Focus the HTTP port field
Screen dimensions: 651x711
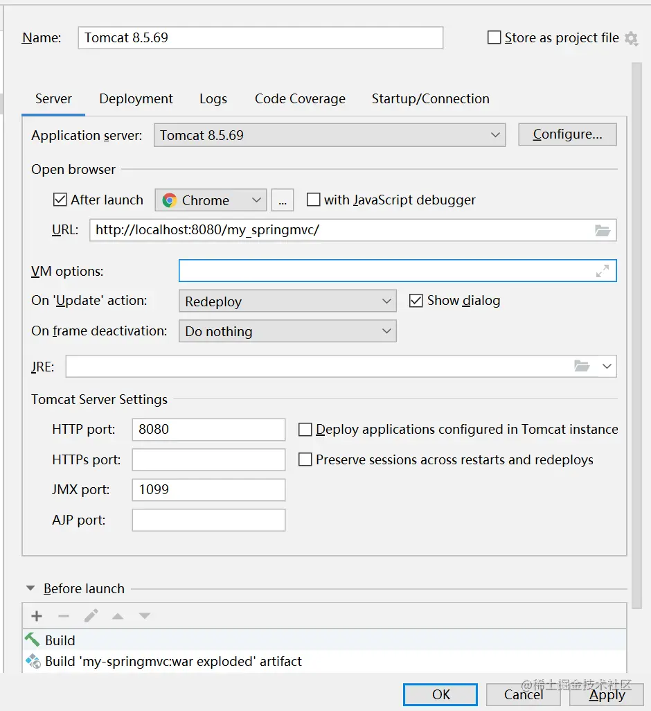(208, 430)
